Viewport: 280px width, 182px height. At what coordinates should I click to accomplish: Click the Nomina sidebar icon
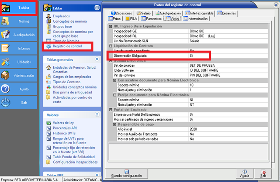(x=5, y=21)
